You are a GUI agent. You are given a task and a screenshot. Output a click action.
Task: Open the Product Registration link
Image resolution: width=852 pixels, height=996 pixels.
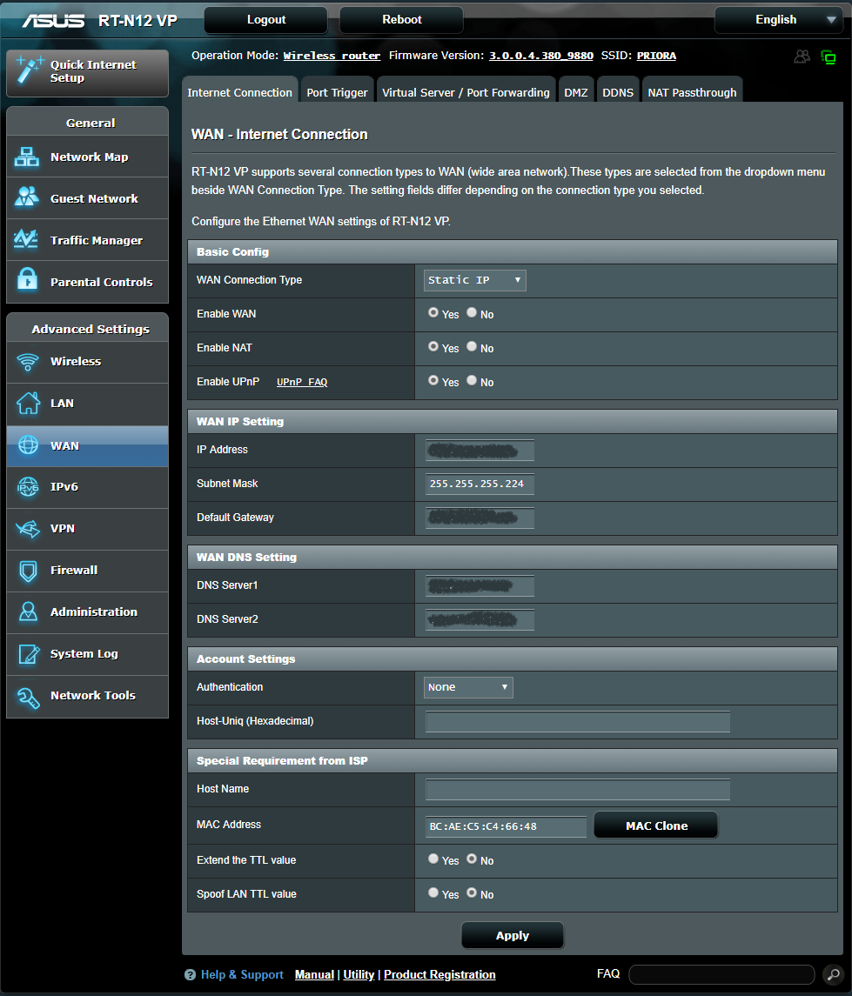tap(439, 974)
